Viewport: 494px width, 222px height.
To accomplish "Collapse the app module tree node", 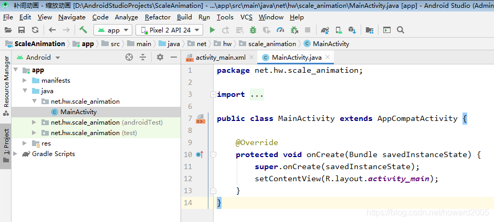I will [x=15, y=70].
